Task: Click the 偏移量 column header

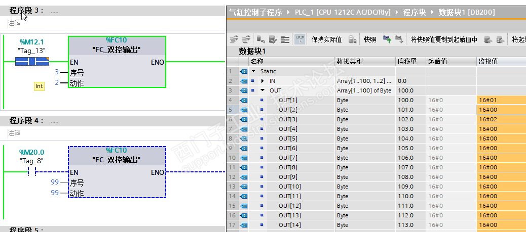Action: pos(411,61)
